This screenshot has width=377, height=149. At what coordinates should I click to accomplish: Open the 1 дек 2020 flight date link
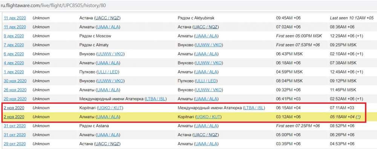14,72
